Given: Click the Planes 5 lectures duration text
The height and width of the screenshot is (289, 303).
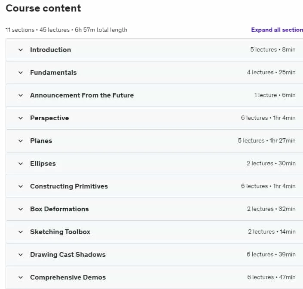Looking at the screenshot, I should [x=266, y=140].
